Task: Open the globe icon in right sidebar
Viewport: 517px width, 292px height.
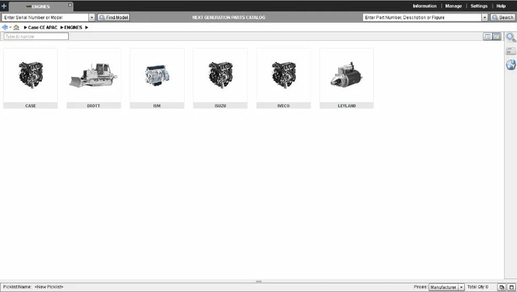Action: [511, 65]
